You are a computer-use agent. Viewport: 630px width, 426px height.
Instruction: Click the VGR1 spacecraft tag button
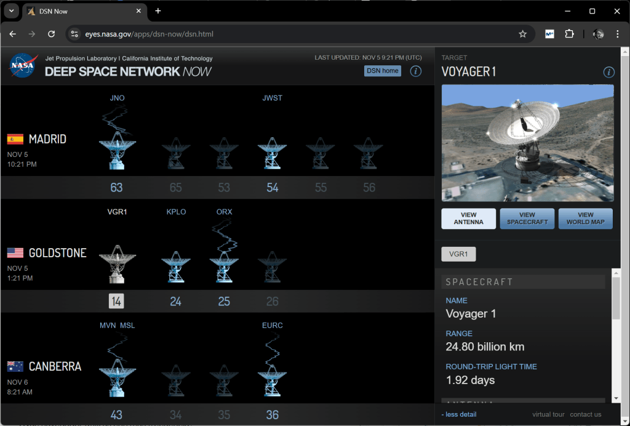click(x=458, y=254)
